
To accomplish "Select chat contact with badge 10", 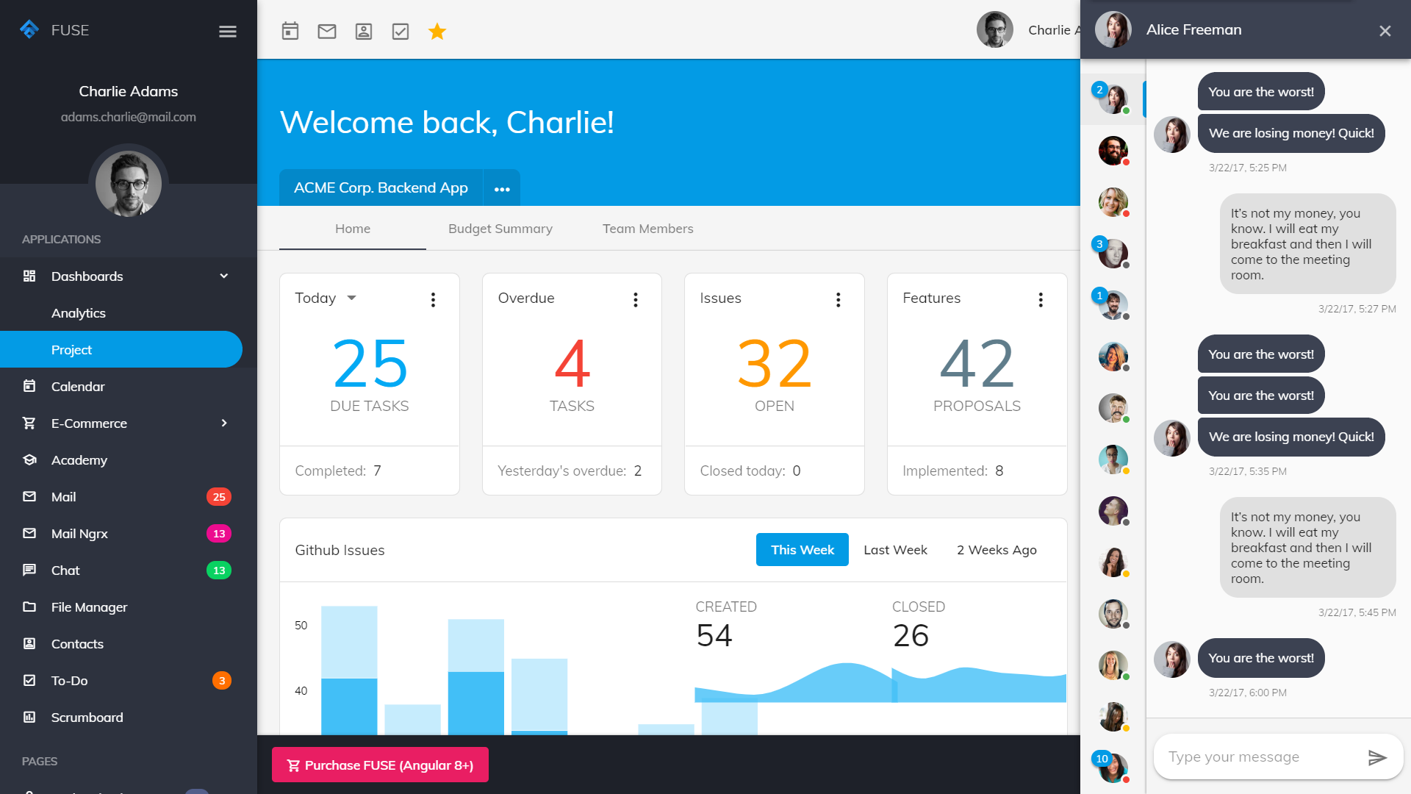I will (x=1113, y=768).
